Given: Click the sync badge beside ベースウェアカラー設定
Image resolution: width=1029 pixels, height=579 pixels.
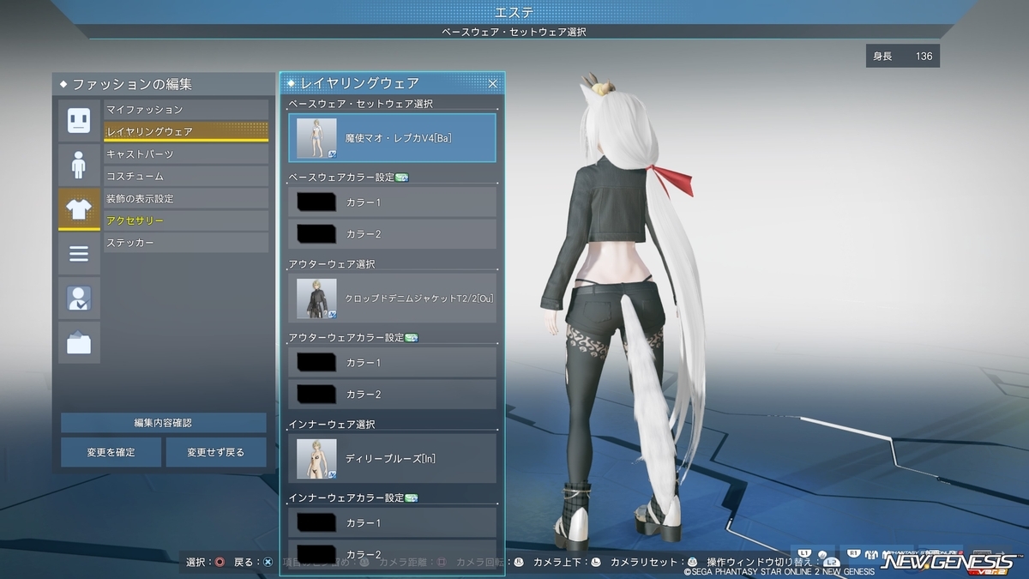Looking at the screenshot, I should pyautogui.click(x=401, y=178).
